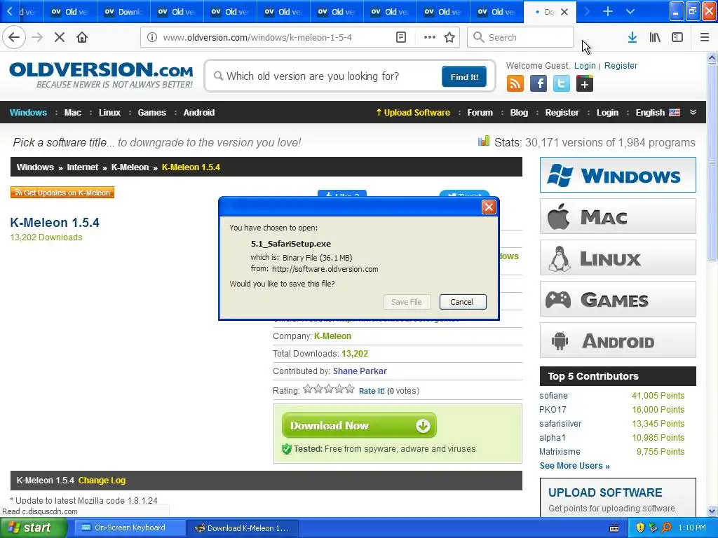Open the Change Log link
The image size is (718, 538).
pyautogui.click(x=102, y=481)
